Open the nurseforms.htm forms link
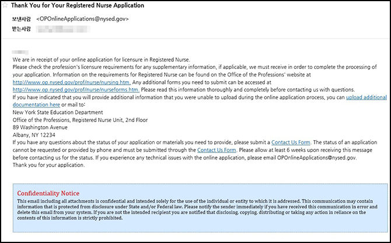Viewport: 391px width, 243px height. [76, 90]
